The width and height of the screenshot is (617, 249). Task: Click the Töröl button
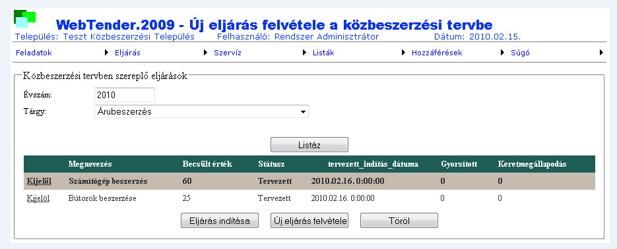tap(399, 220)
